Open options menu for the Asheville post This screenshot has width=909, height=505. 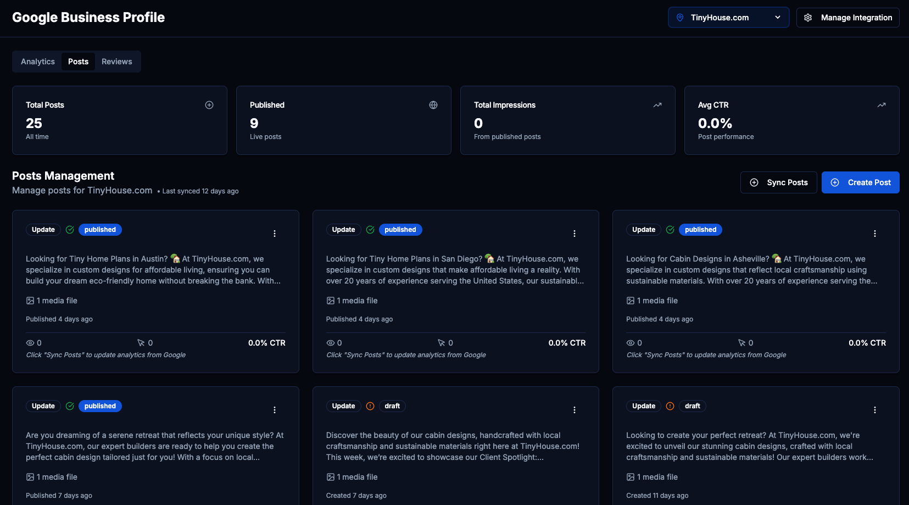coord(875,234)
